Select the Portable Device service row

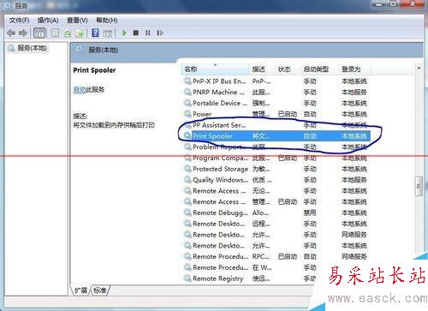click(276, 103)
